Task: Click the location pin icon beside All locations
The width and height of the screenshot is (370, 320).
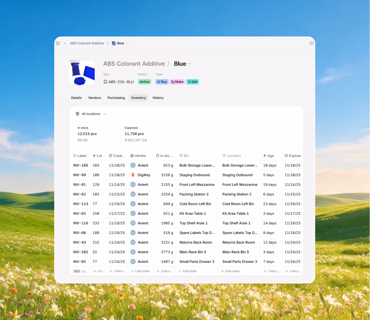Action: click(x=77, y=114)
